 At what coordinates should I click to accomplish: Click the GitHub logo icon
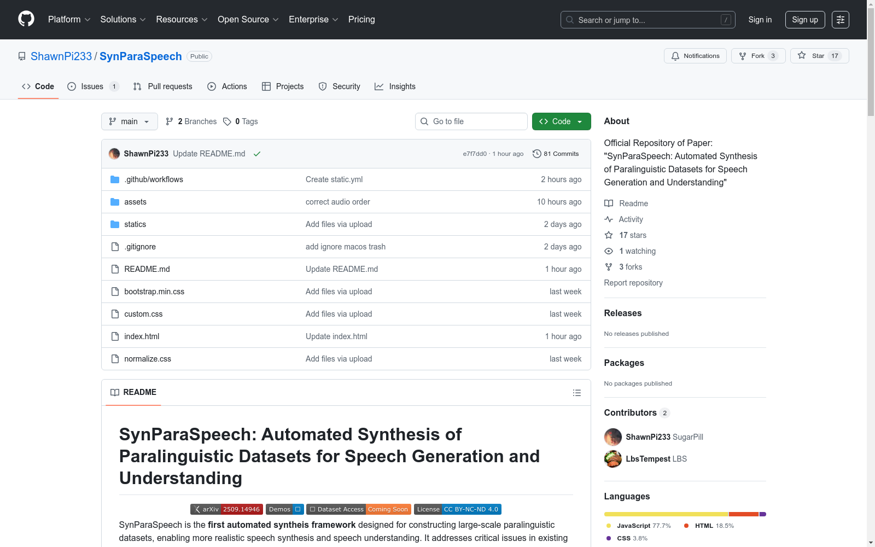point(26,19)
